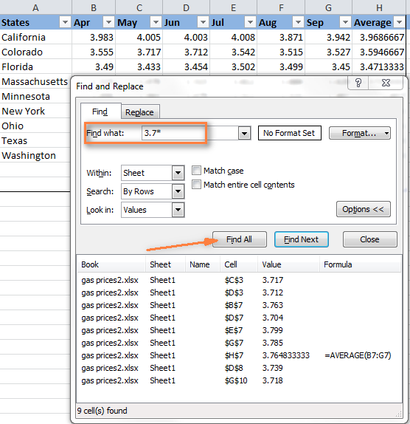Sort results by the Book column header
Image resolution: width=410 pixels, height=424 pixels.
[x=111, y=264]
